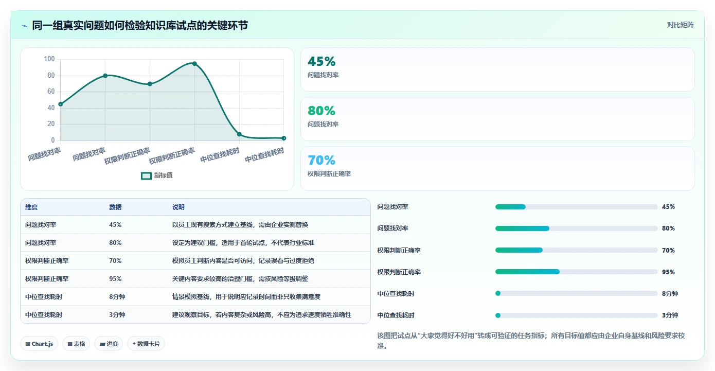Click the 100 label on the chart y-axis
The image size is (715, 371).
49,59
